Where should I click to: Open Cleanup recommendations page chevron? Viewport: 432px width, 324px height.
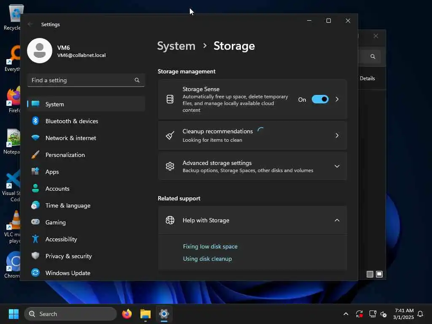pyautogui.click(x=337, y=135)
